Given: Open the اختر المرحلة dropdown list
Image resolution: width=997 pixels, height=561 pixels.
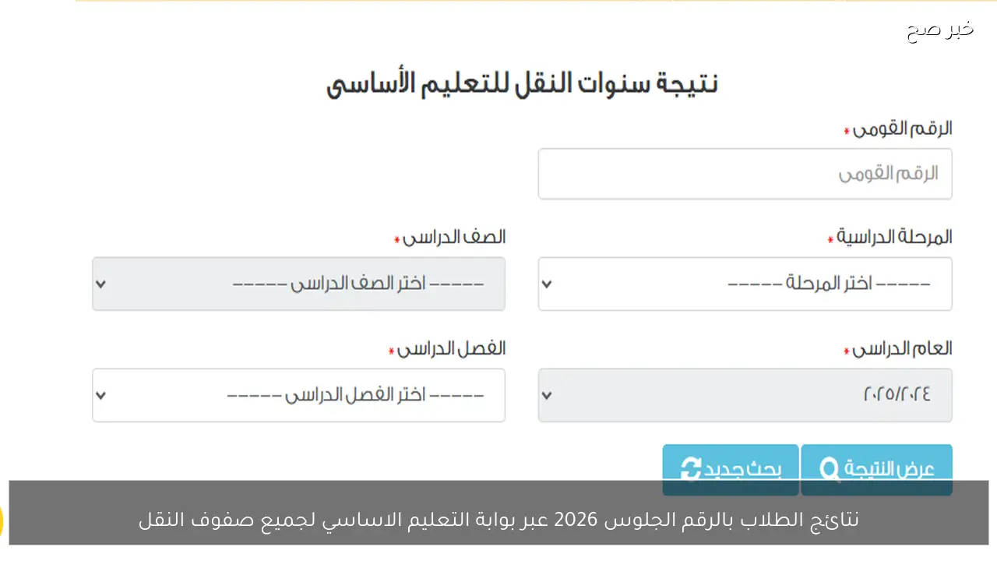Looking at the screenshot, I should [x=745, y=284].
